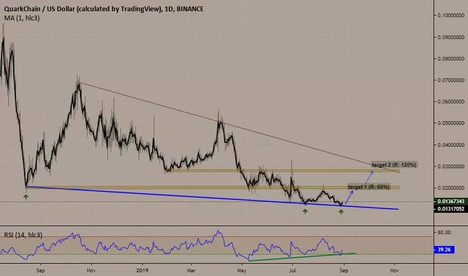Image resolution: width=468 pixels, height=276 pixels.
Task: Click the 'target 2 (R: 120%)' annotation
Action: [x=394, y=165]
